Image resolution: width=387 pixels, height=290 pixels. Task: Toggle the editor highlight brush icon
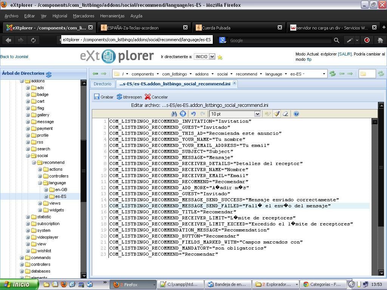tap(277, 114)
